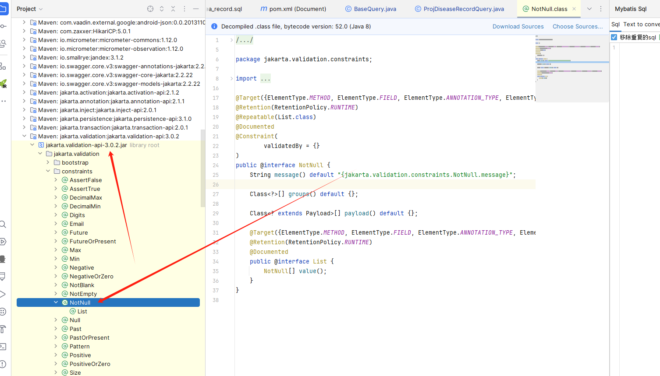Collapse all nodes in Project tree

coord(173,9)
